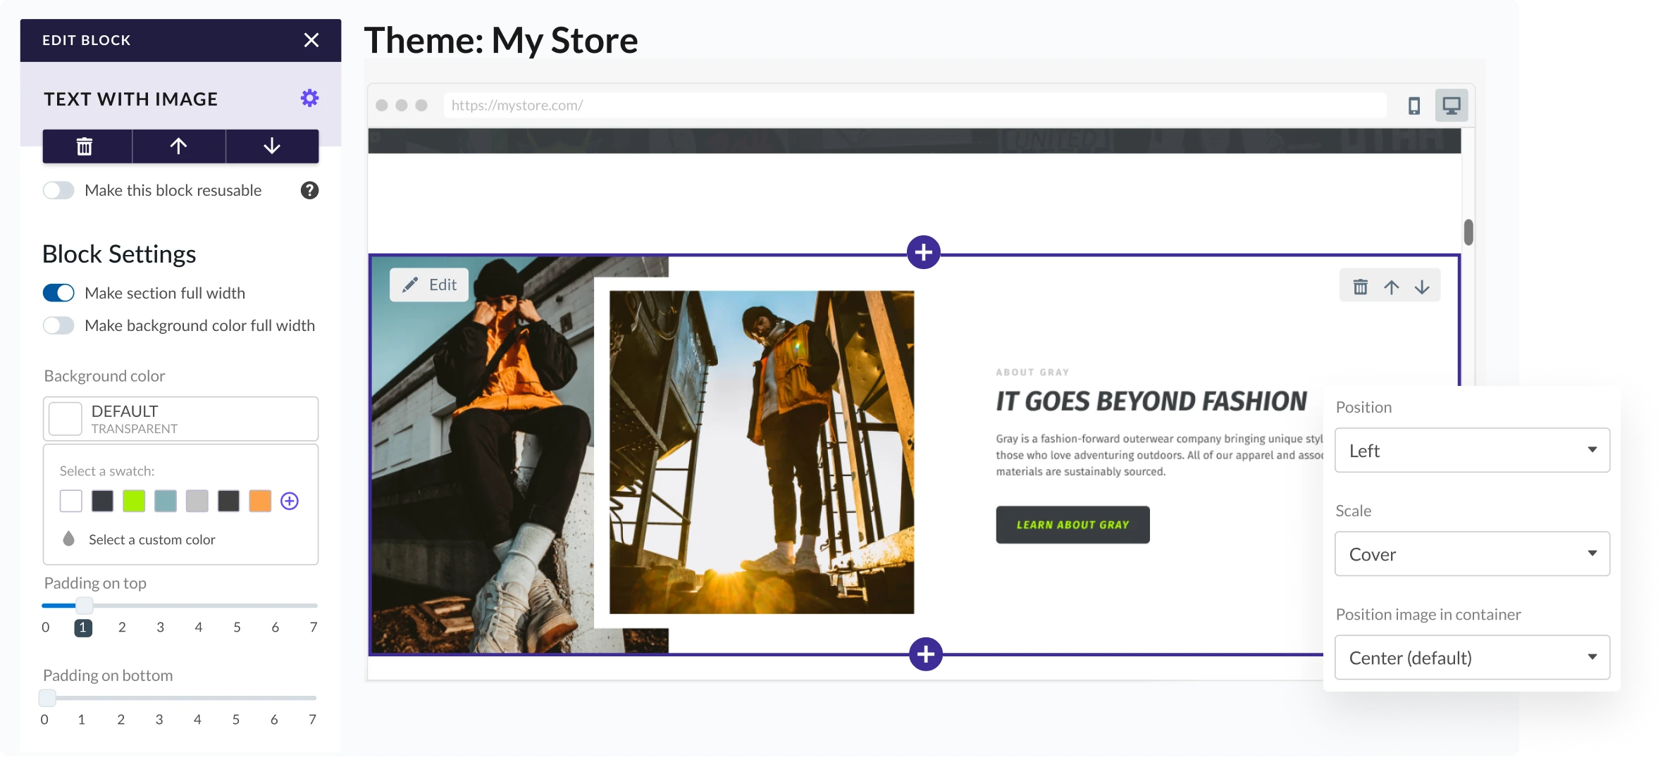Expand the Scale dropdown showing Cover
Viewport: 1670px width, 762px height.
pyautogui.click(x=1471, y=554)
